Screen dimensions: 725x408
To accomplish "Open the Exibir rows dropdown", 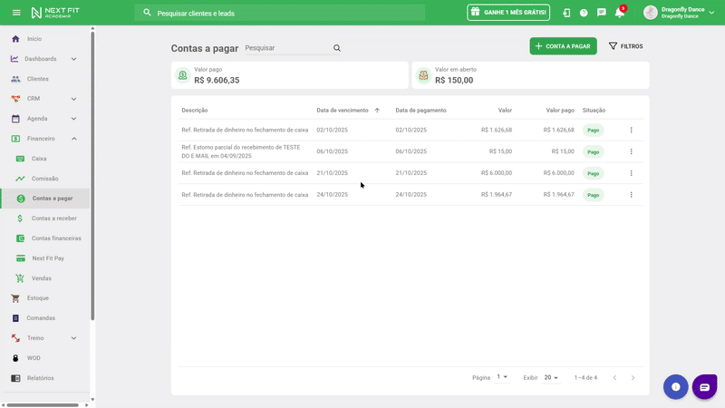I will [550, 377].
